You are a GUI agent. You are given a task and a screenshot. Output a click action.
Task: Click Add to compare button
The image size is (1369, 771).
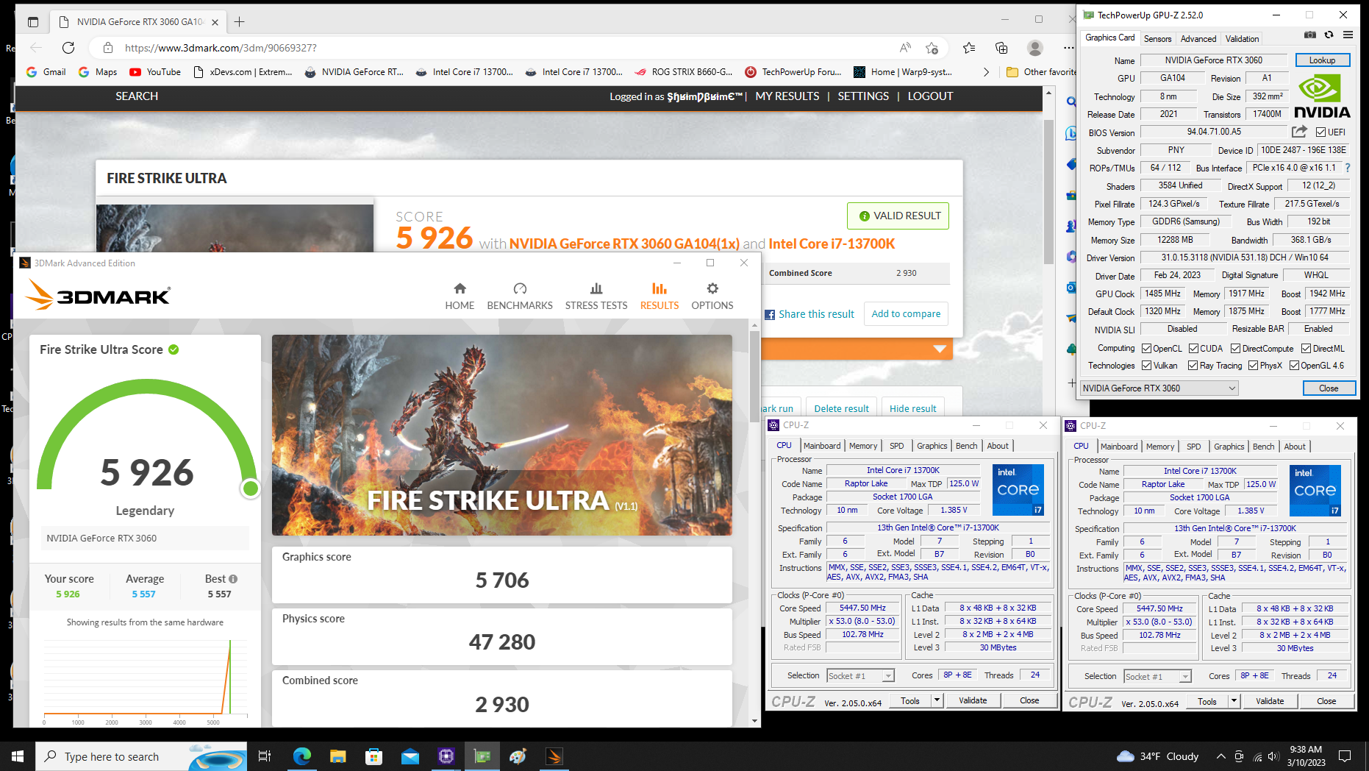(x=906, y=313)
